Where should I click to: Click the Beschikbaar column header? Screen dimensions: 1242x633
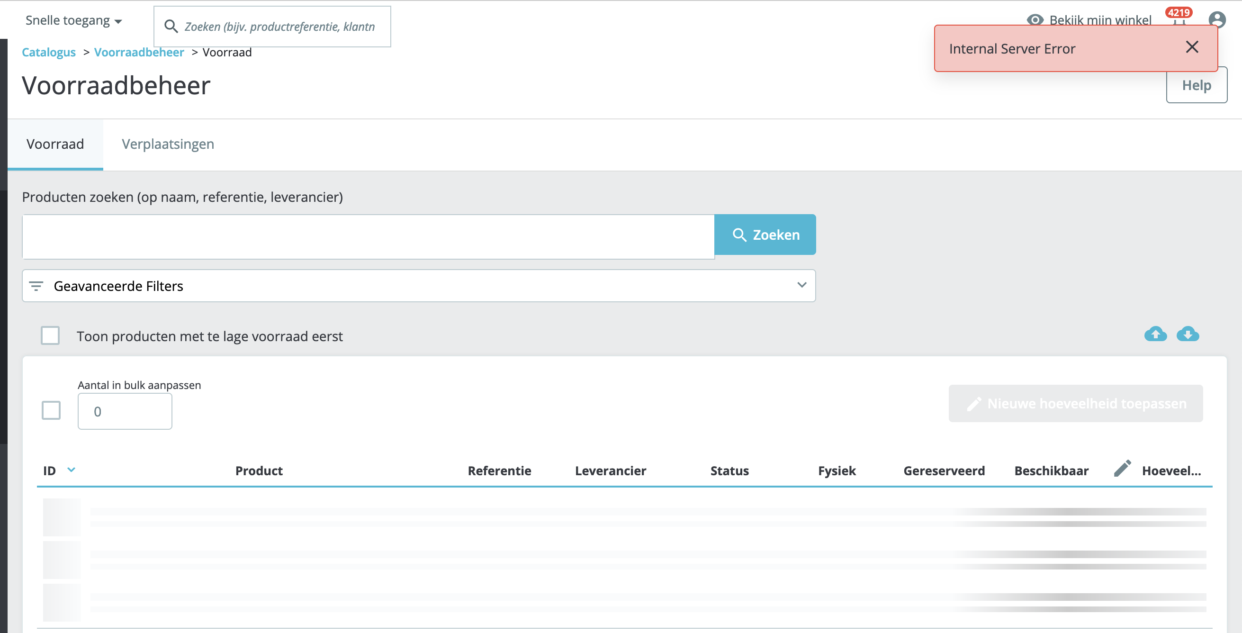(x=1052, y=470)
